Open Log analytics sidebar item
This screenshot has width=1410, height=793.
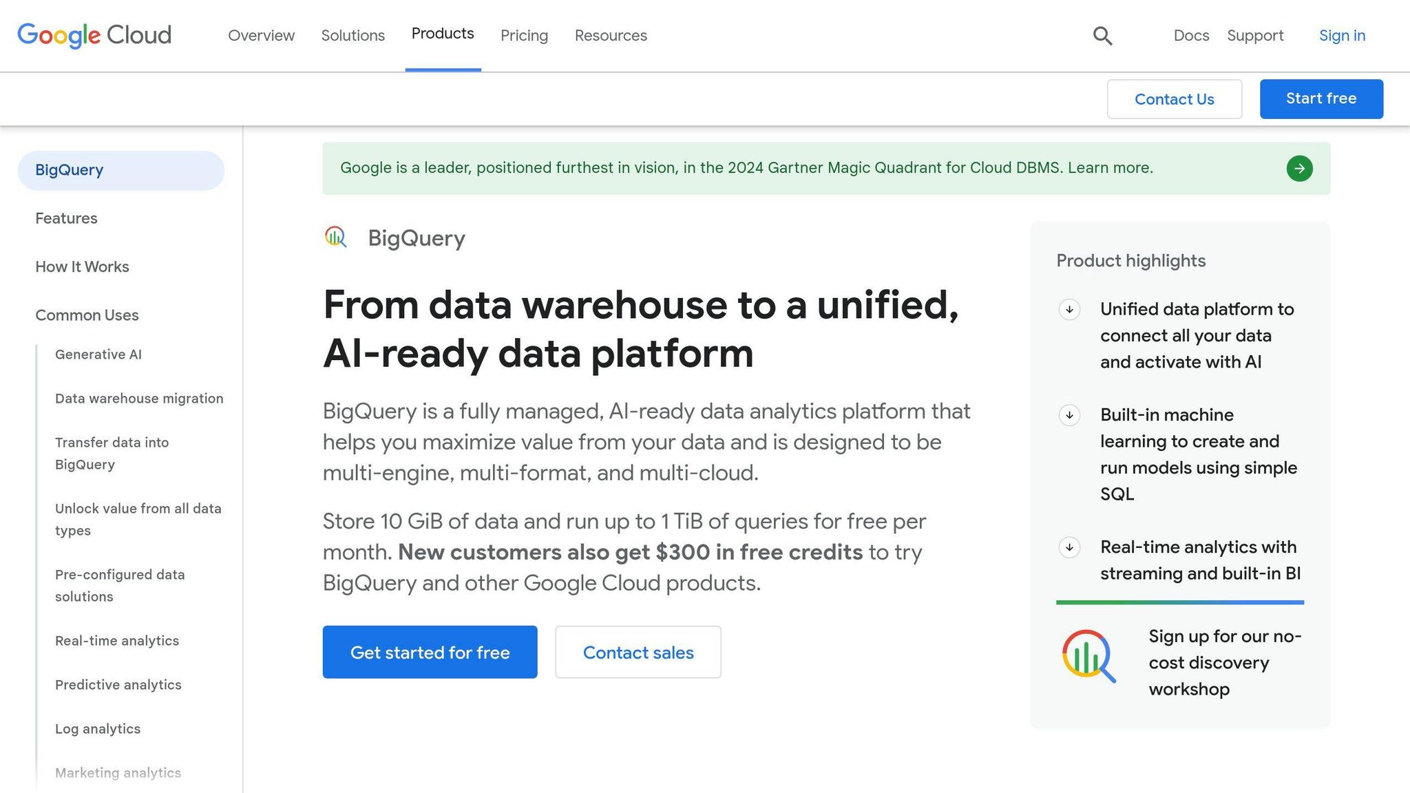click(x=98, y=729)
